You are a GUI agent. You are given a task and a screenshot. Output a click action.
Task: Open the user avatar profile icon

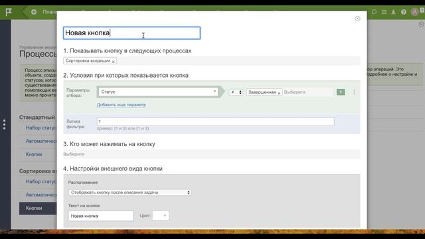click(x=414, y=12)
